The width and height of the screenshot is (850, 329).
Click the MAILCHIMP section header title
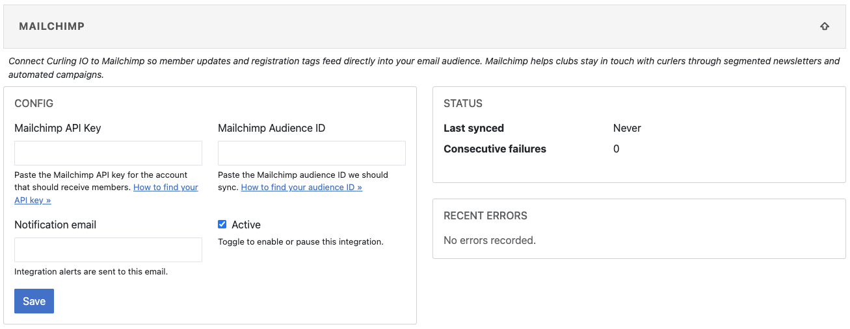(x=52, y=27)
